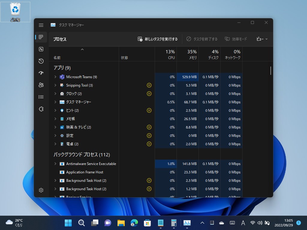
Task: Click the Task Manager icon on the taskbar
Action: pos(187,223)
